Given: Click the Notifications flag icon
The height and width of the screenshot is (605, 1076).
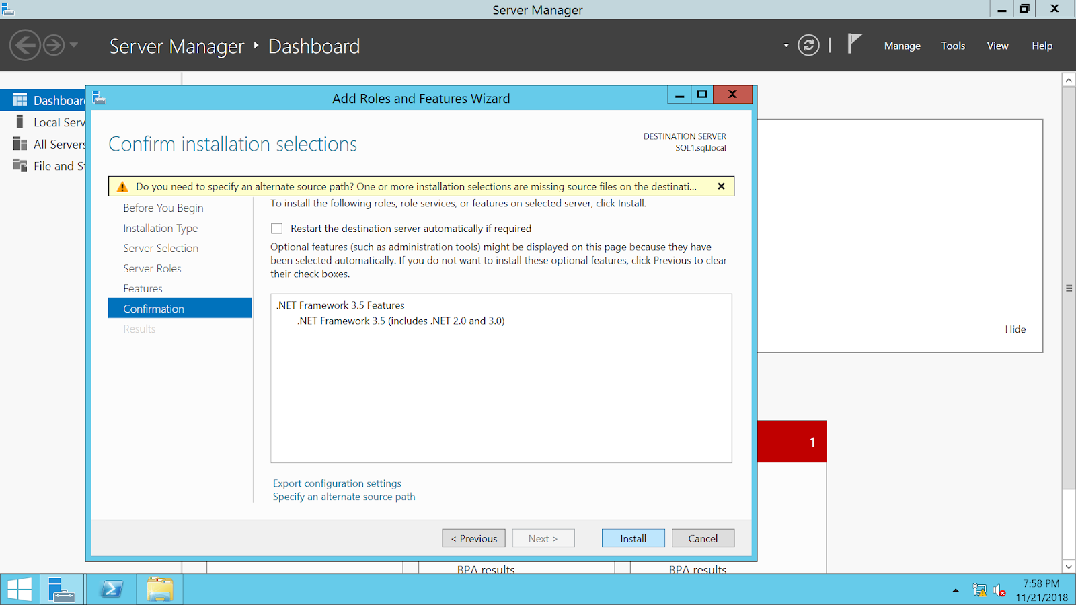Looking at the screenshot, I should pyautogui.click(x=853, y=45).
